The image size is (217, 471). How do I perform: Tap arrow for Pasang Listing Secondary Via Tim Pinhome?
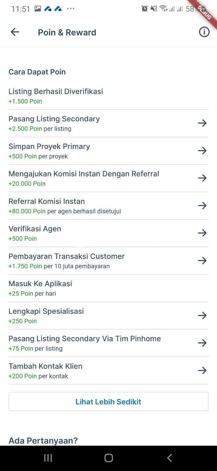coord(202,343)
